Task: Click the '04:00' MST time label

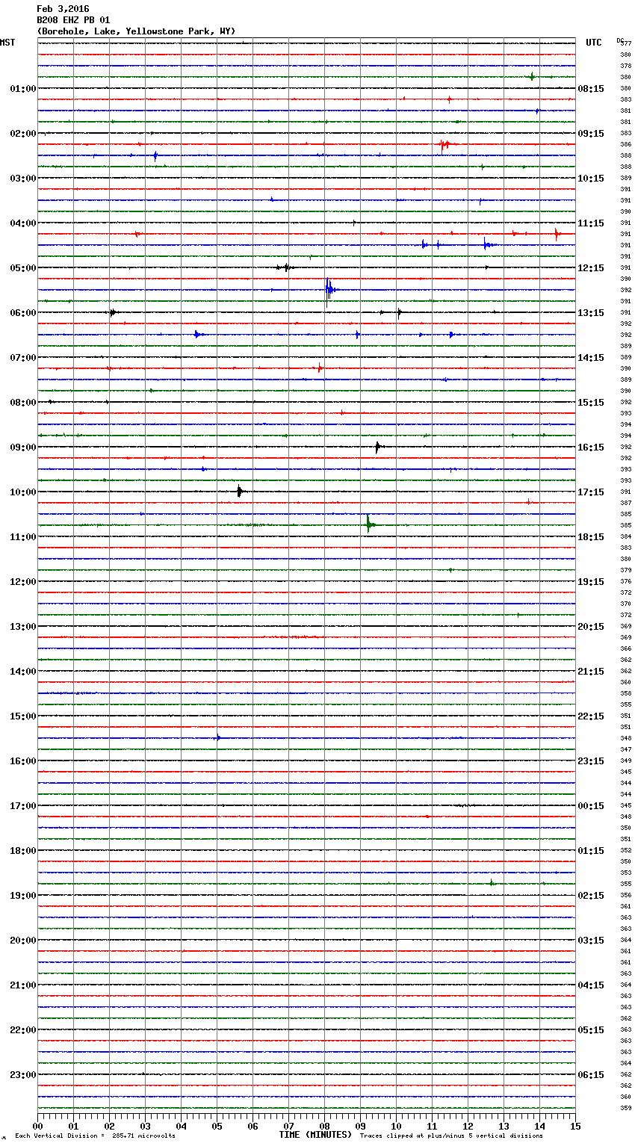Action: 22,223
